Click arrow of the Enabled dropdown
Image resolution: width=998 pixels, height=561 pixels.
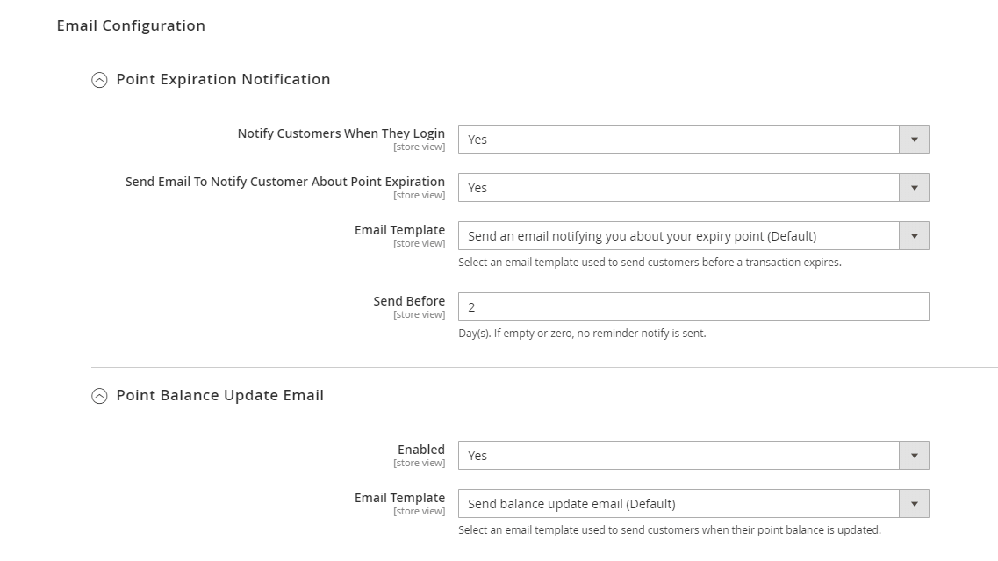(x=914, y=456)
